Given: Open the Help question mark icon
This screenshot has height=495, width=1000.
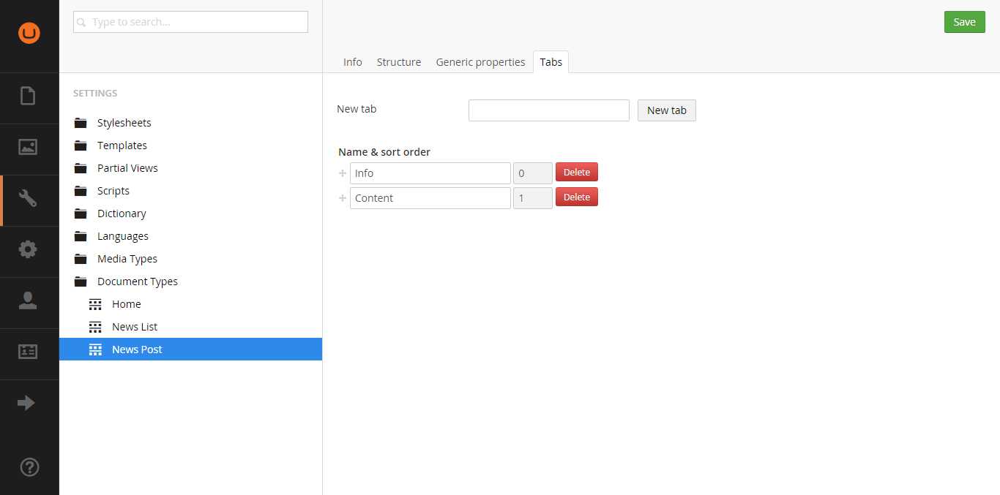Looking at the screenshot, I should click(x=29, y=466).
